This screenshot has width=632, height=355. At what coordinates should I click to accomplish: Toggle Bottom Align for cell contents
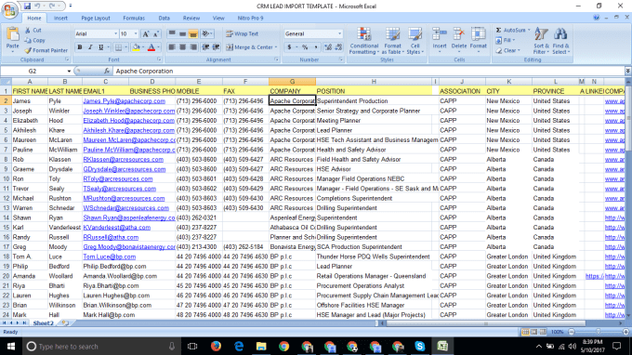[x=193, y=33]
